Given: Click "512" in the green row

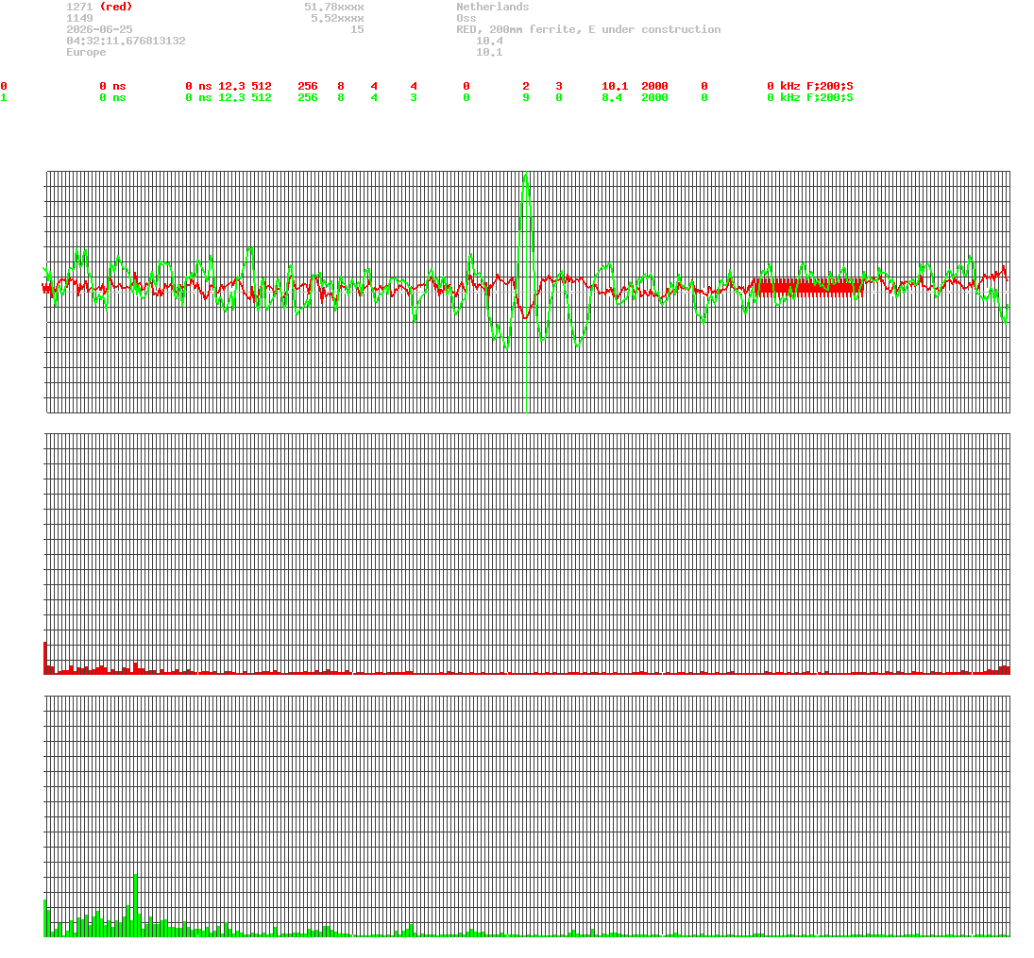Looking at the screenshot, I should coord(262,97).
